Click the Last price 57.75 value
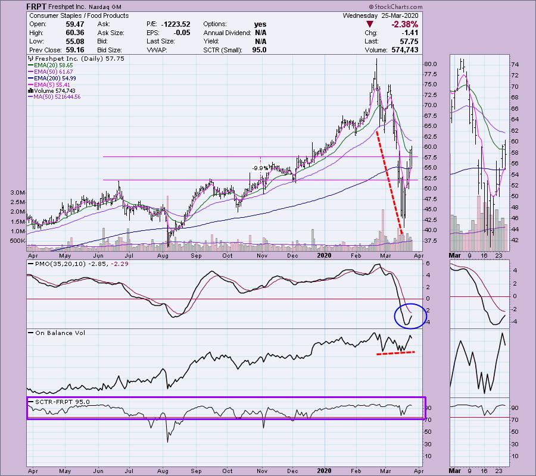 tap(409, 41)
